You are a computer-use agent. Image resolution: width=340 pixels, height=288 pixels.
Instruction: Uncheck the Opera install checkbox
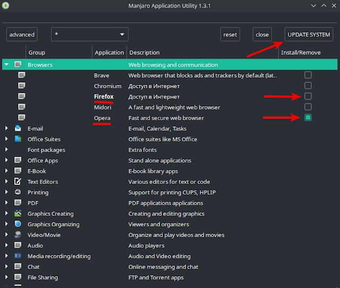308,117
